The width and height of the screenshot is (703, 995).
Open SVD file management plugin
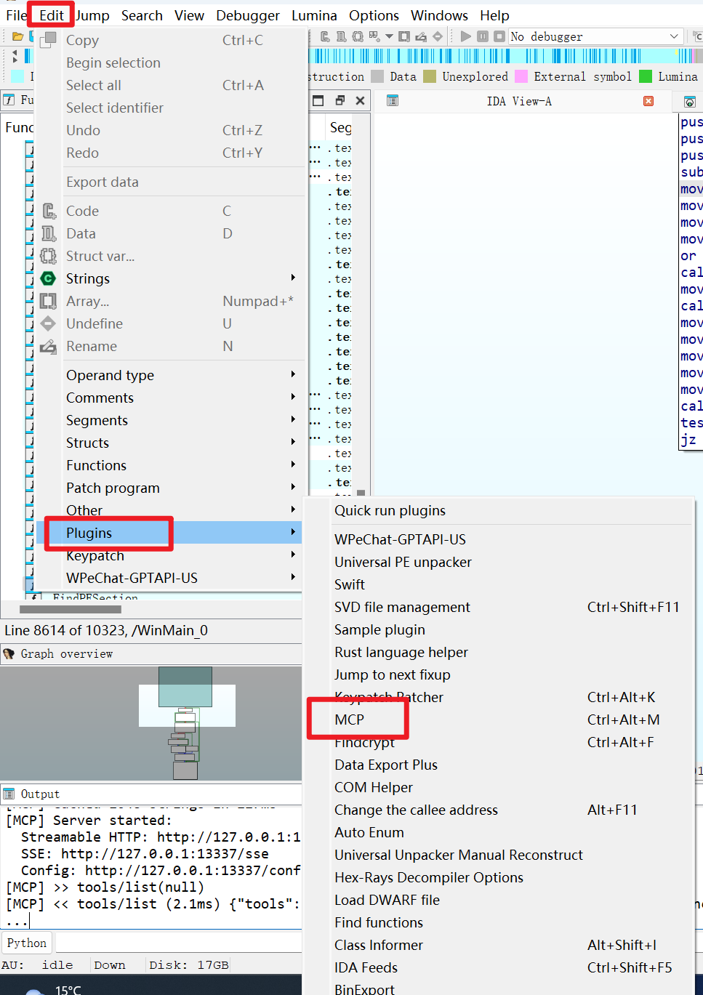497,607
